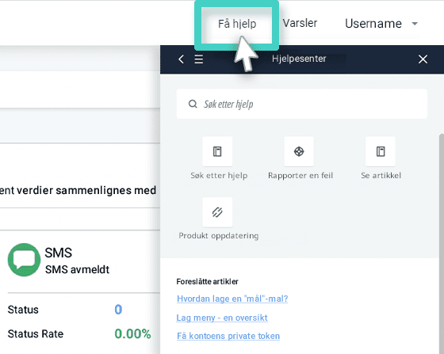Click the Status Rate value 0.00%
444x354 pixels.
[x=132, y=334]
